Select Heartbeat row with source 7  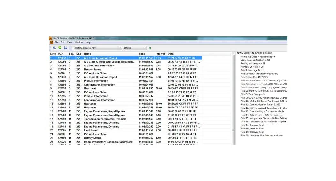point(126,108)
